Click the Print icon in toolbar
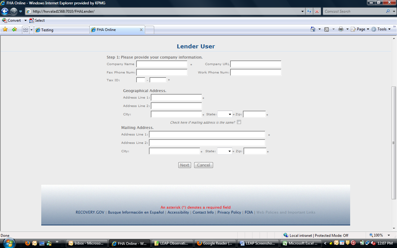The width and height of the screenshot is (397, 248). pyautogui.click(x=341, y=29)
